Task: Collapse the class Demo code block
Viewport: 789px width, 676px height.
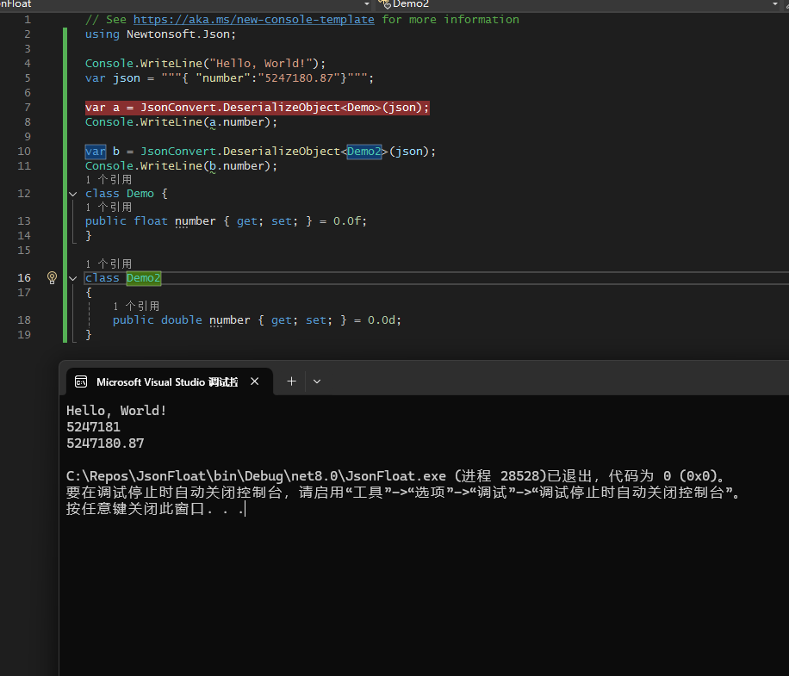Action: (73, 194)
